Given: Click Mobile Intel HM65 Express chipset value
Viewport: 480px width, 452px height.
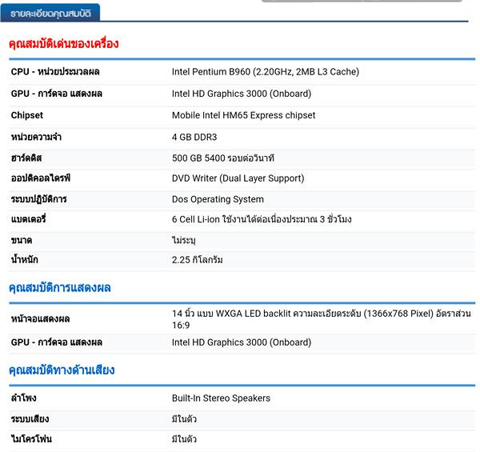Looking at the screenshot, I should click(243, 115).
